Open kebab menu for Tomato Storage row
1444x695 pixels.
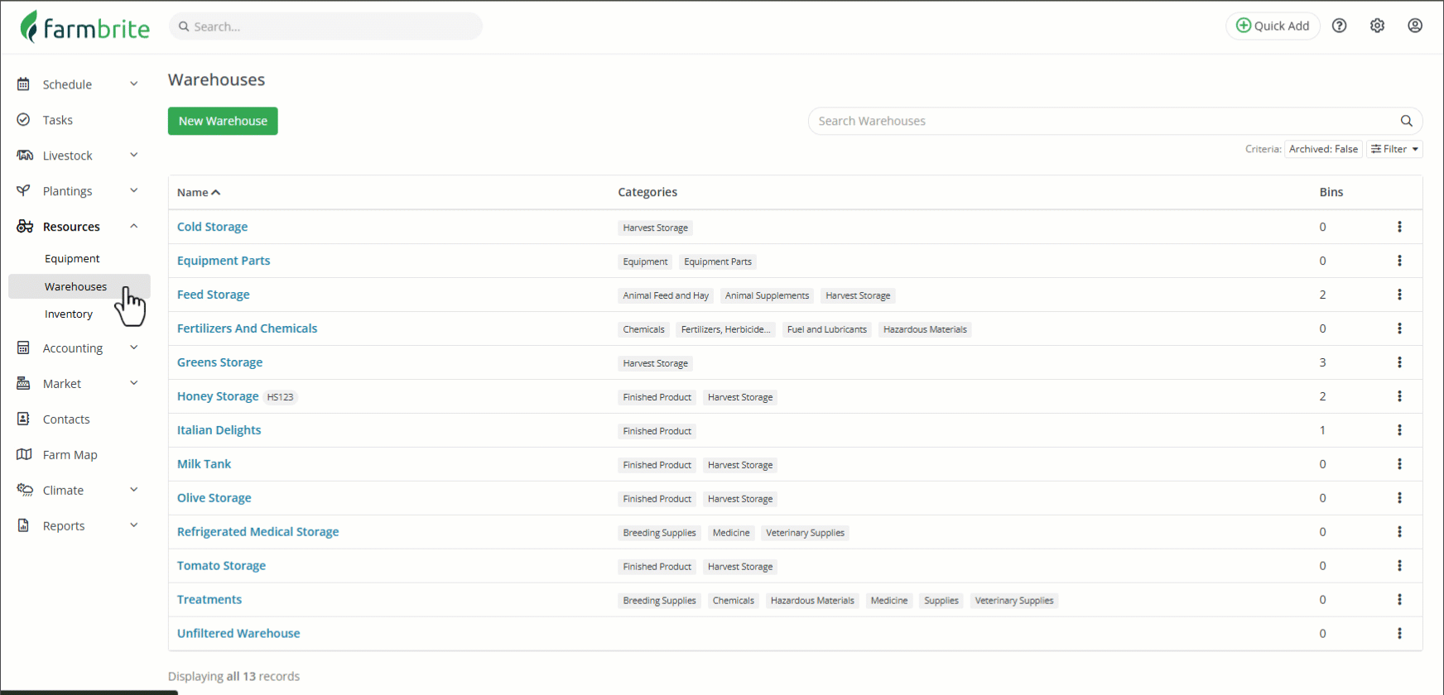click(x=1399, y=566)
